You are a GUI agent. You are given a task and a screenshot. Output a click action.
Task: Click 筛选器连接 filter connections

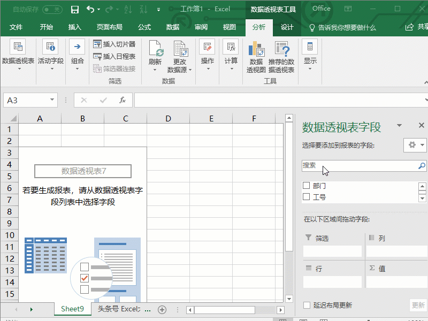point(114,68)
